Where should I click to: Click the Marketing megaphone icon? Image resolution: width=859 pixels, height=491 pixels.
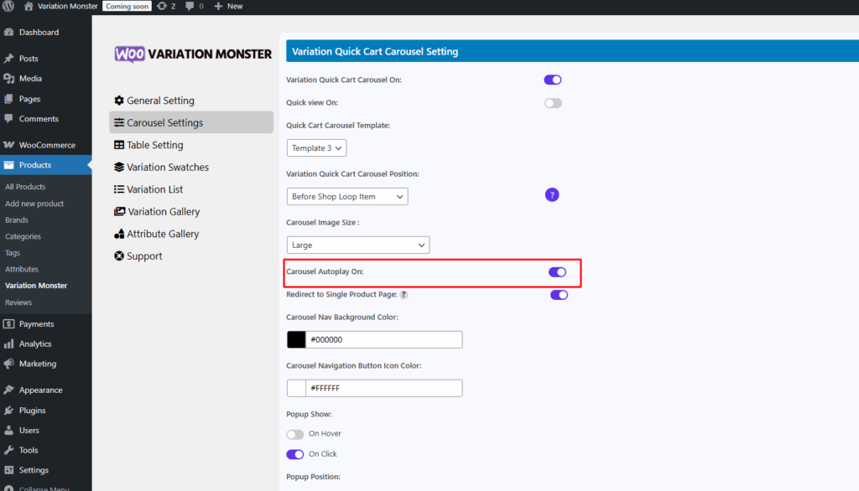pos(8,364)
